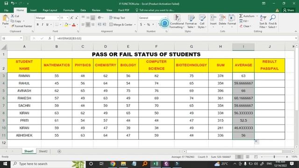This screenshot has height=168, width=299.
Task: Select column I header
Action: tap(243, 47)
